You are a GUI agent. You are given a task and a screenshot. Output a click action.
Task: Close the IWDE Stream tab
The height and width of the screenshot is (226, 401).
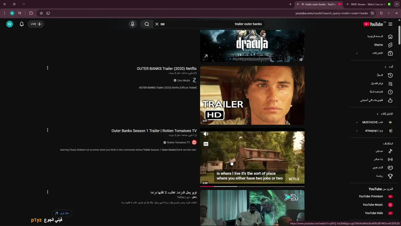[347, 4]
